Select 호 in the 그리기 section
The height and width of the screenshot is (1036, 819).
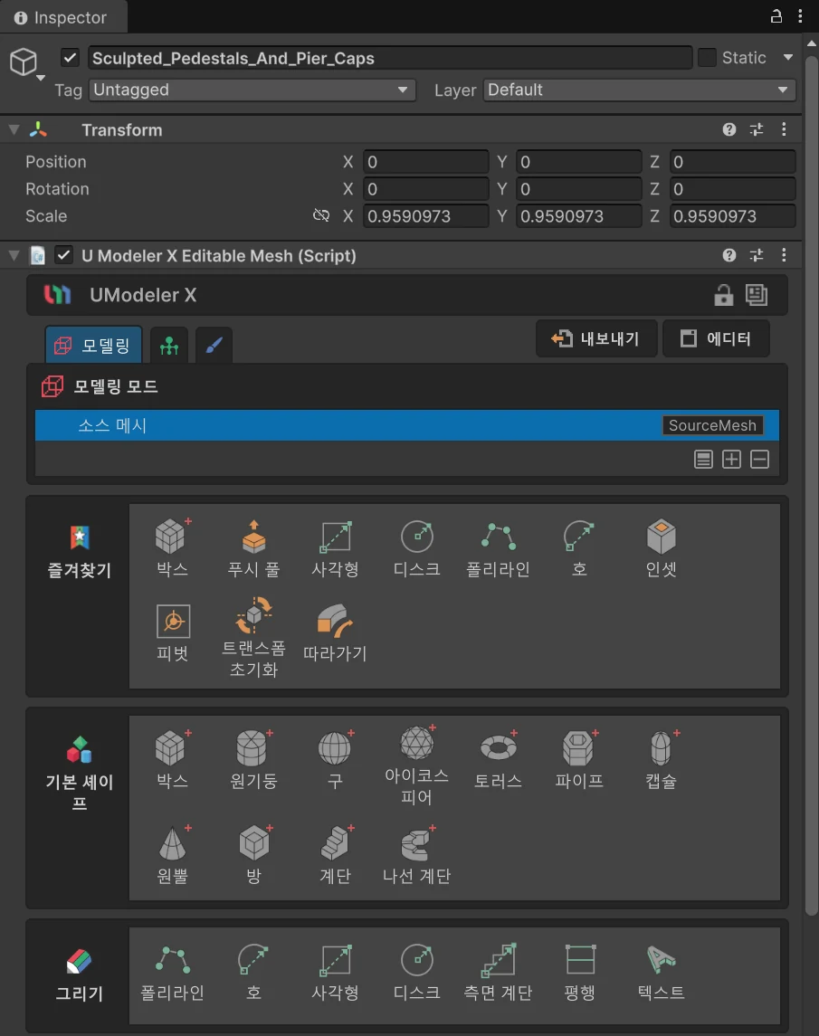click(x=253, y=972)
